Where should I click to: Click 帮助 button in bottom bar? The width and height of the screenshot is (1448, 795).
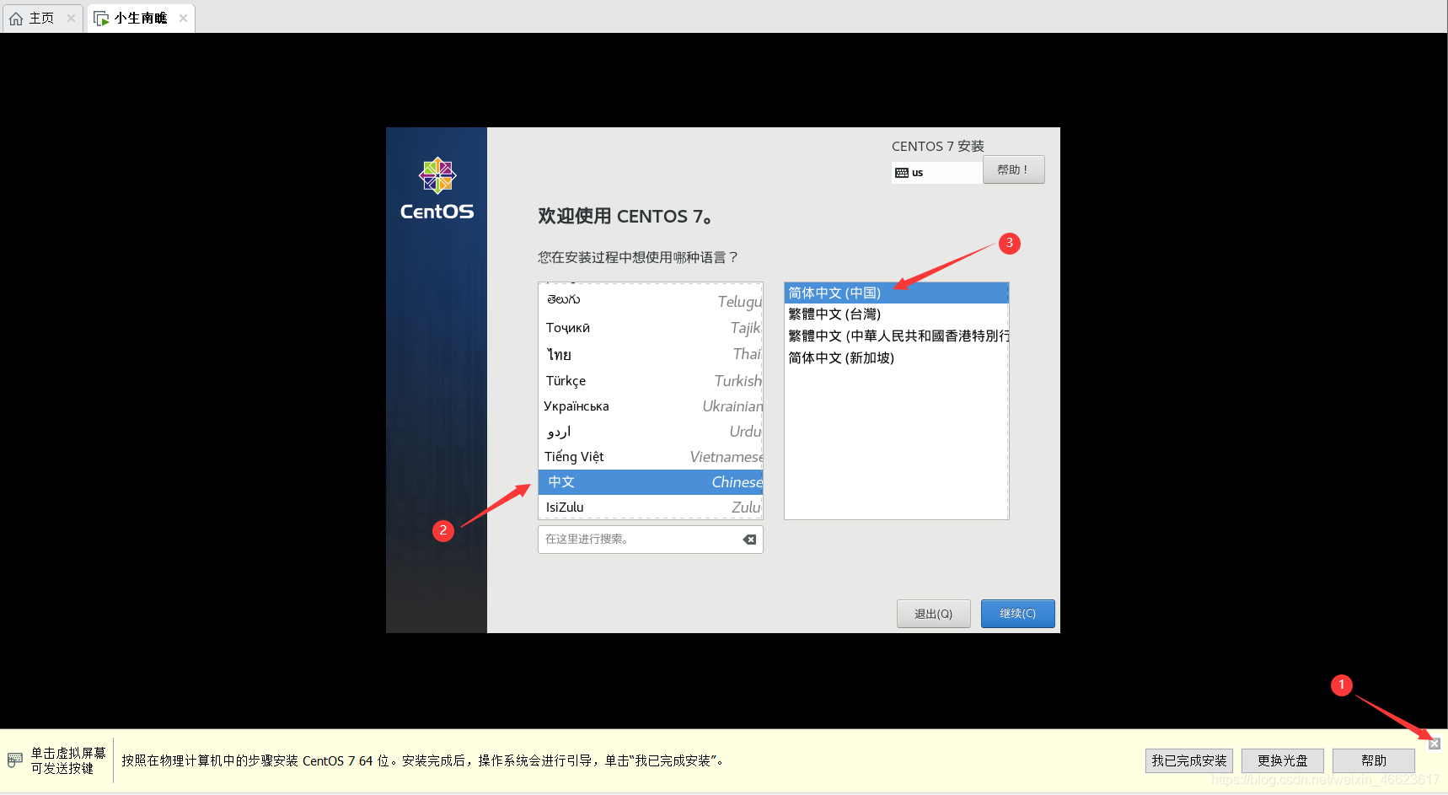coord(1374,760)
